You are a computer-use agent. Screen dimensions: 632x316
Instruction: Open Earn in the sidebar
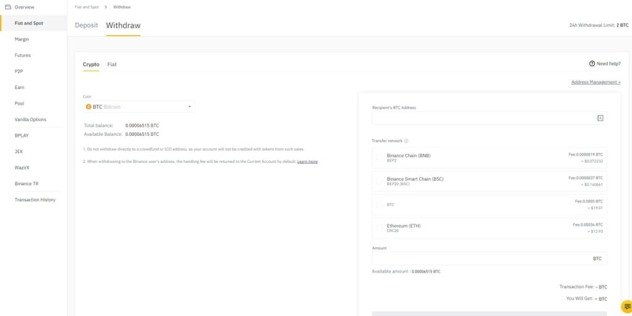pos(19,88)
